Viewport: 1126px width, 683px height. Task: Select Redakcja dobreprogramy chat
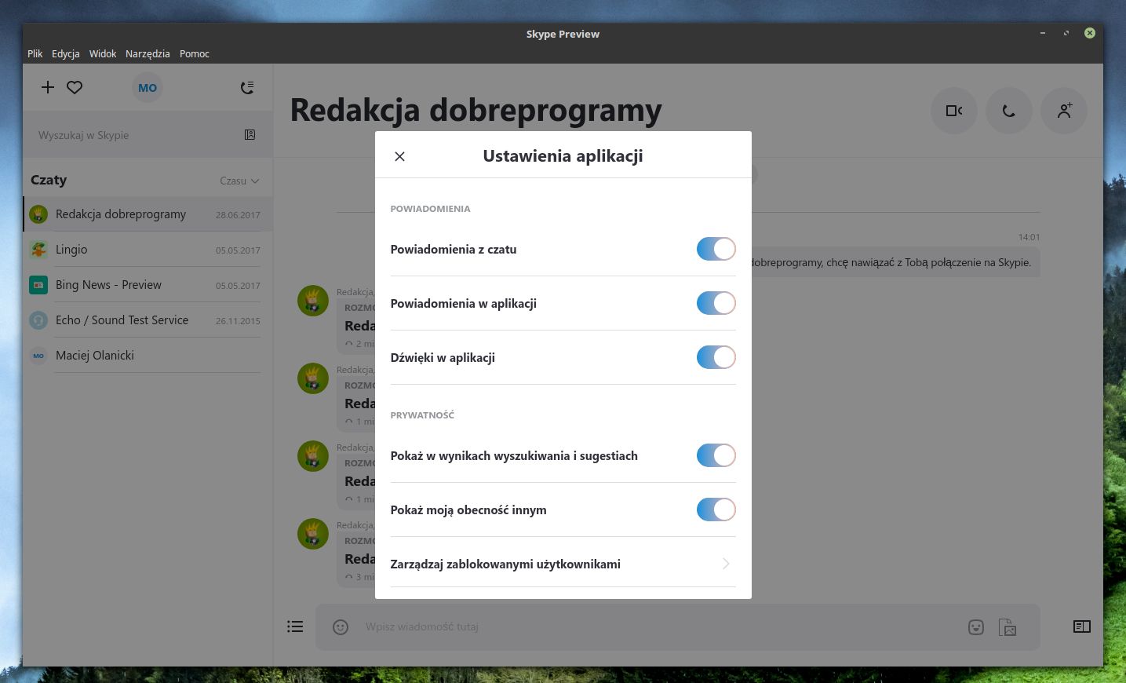click(x=148, y=214)
